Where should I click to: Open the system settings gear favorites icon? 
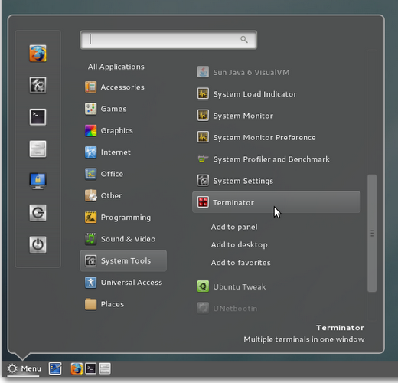click(38, 85)
